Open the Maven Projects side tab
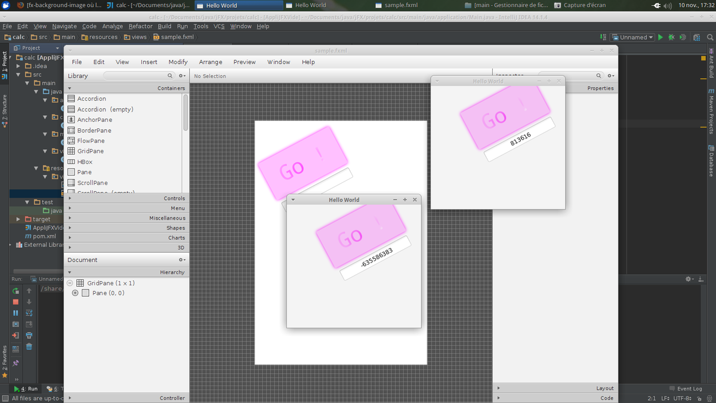The image size is (716, 403). point(711,112)
